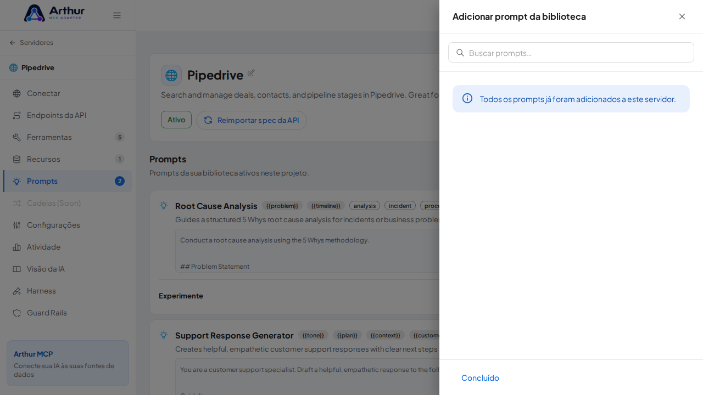Click the info icon in the notice
The width and height of the screenshot is (703, 395).
(467, 98)
